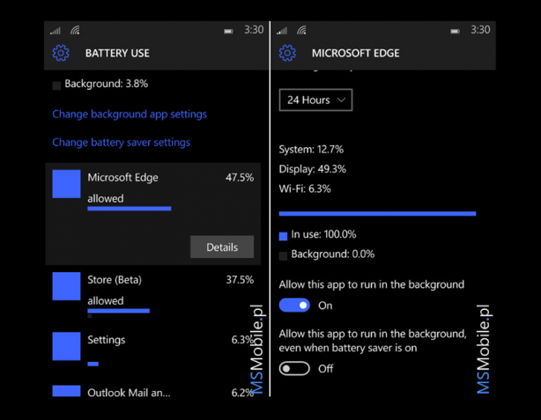Select Settings app tile icon

[x=66, y=346]
